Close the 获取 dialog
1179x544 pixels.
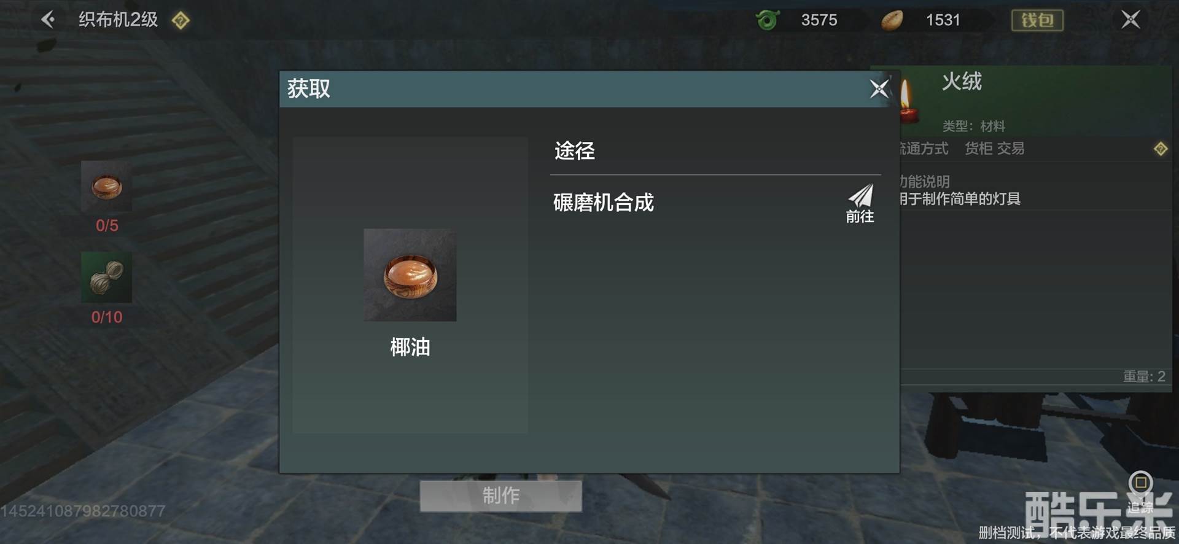point(879,89)
